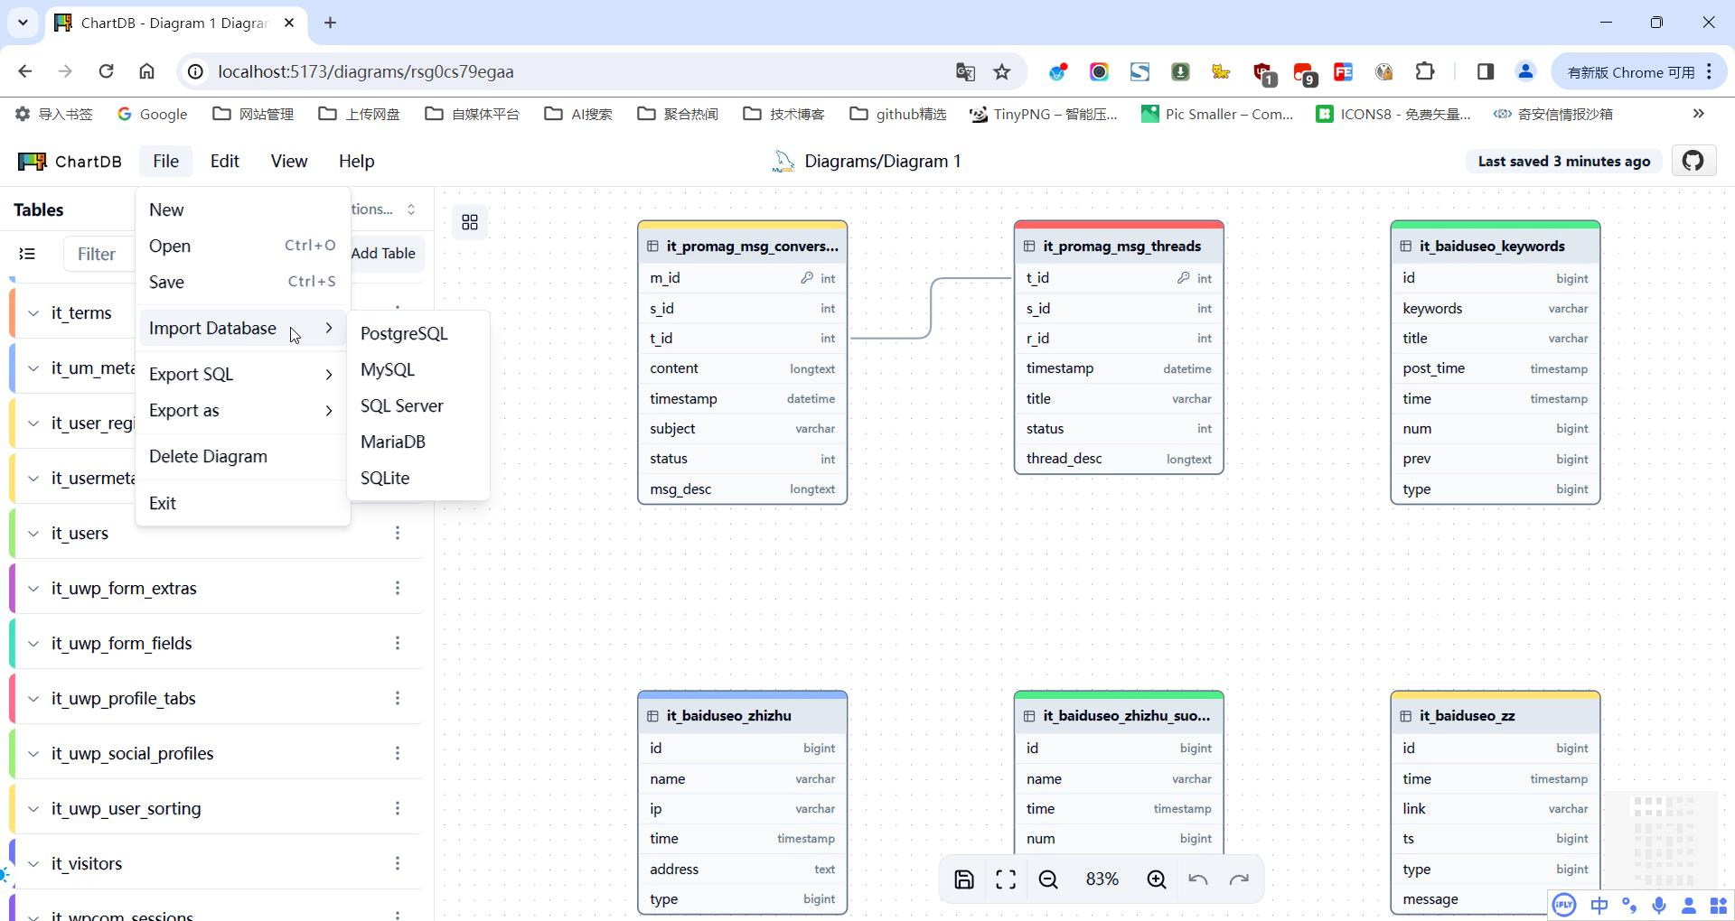The height and width of the screenshot is (921, 1735).
Task: Select the table list view icon in sidebar
Action: click(27, 254)
